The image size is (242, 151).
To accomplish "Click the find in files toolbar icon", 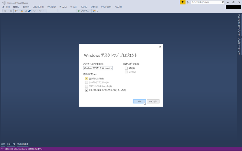I will pyautogui.click(x=94, y=11).
